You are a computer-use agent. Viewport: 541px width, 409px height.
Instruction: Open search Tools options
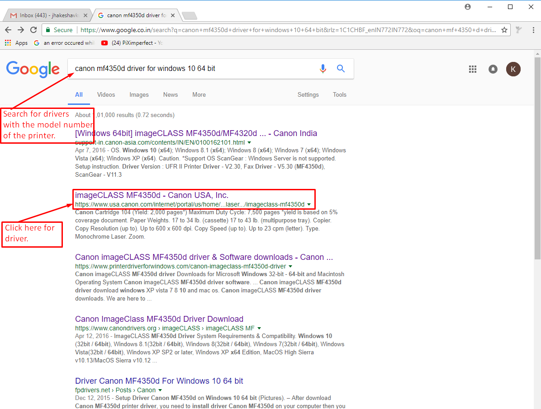tap(340, 95)
